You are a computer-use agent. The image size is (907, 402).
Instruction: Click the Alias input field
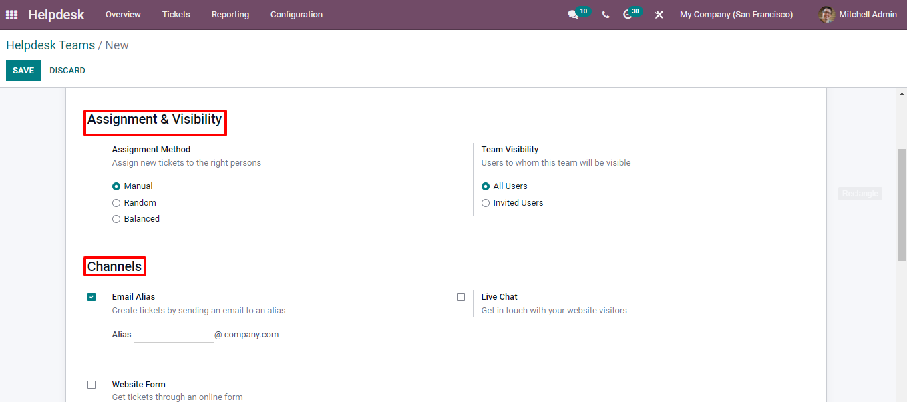click(x=174, y=335)
